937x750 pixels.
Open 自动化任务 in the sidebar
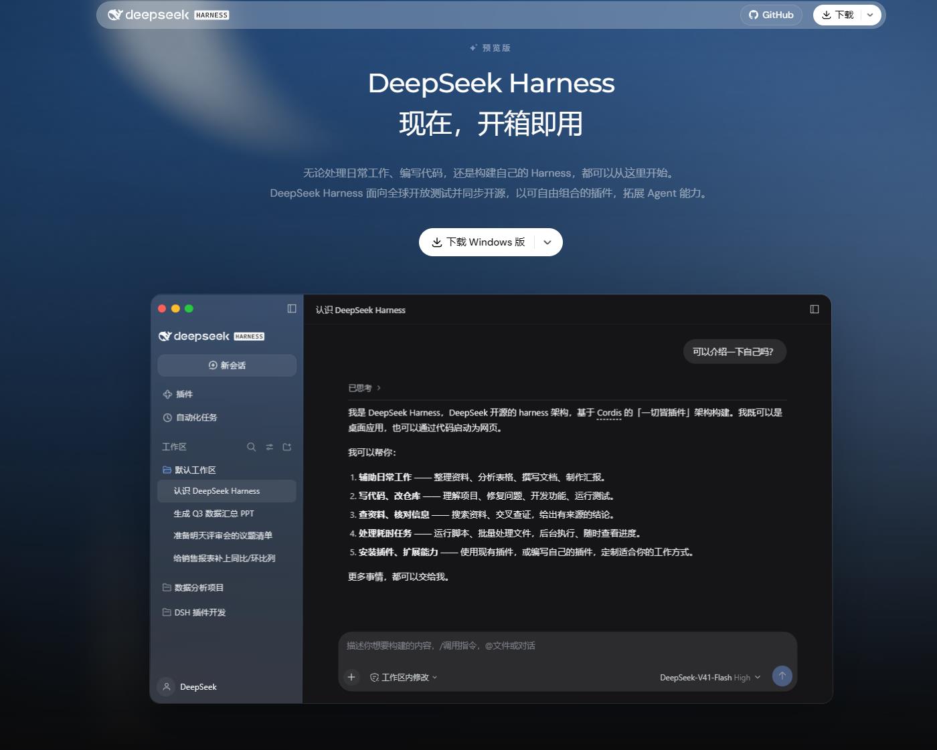[227, 417]
